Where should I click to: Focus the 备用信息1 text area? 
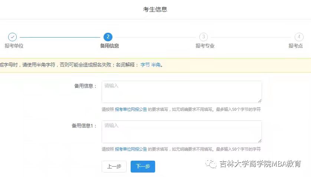181,132
